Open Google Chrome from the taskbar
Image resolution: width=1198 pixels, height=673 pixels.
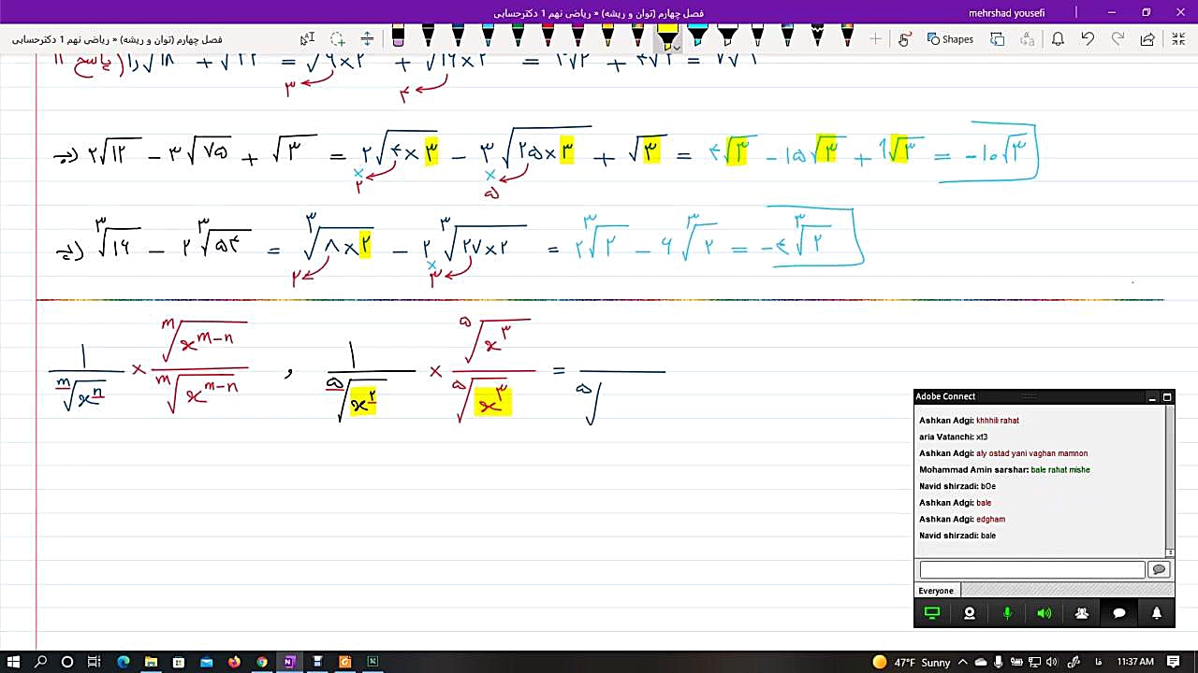[262, 662]
